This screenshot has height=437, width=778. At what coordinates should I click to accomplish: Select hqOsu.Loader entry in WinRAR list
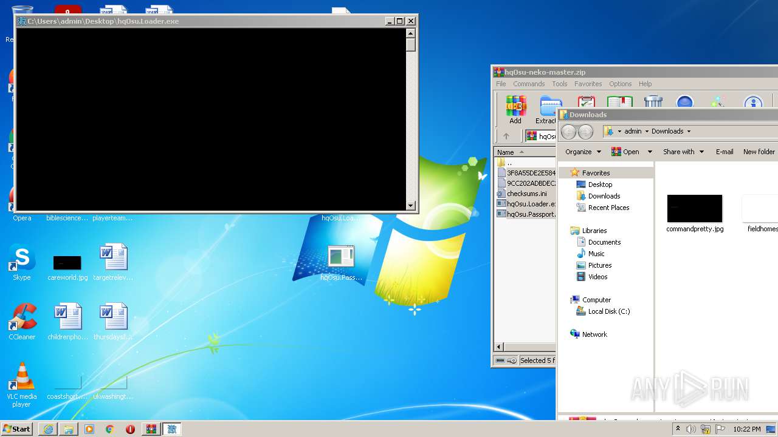tap(525, 204)
